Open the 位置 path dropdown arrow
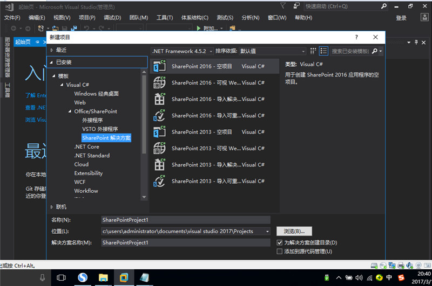The image size is (432, 286). pos(267,231)
